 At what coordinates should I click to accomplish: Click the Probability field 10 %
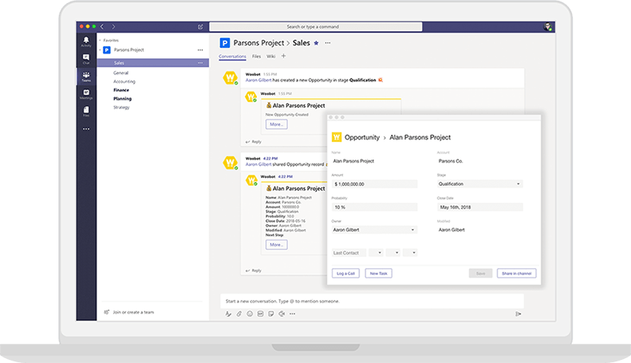point(374,207)
